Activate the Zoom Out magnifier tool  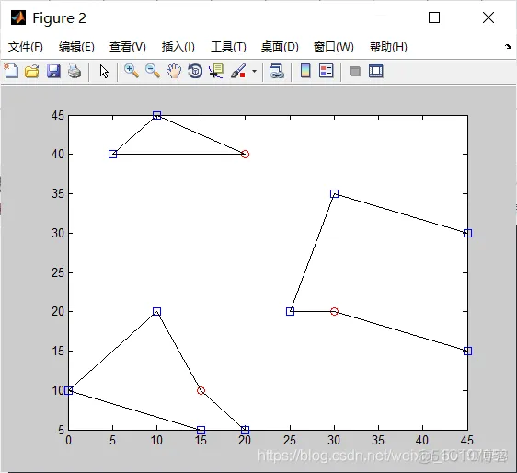coord(153,71)
